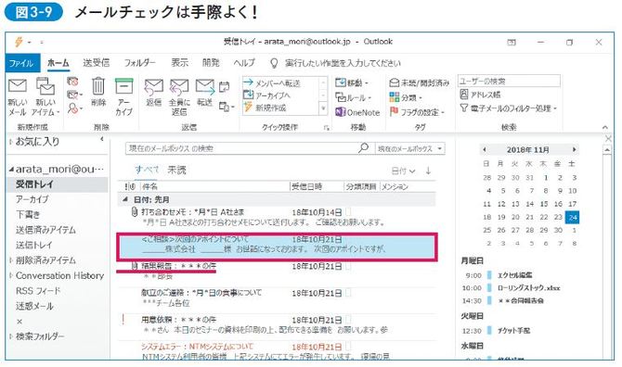Click the lightbulb 実行したい作業 icon

(x=274, y=63)
